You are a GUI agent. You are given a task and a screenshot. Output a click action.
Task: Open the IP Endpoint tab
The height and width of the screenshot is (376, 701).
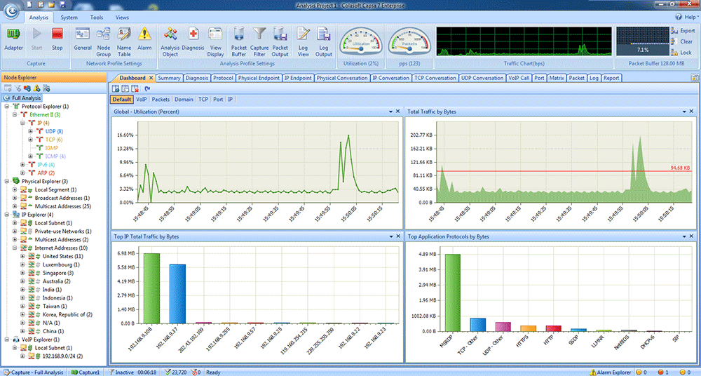(298, 78)
